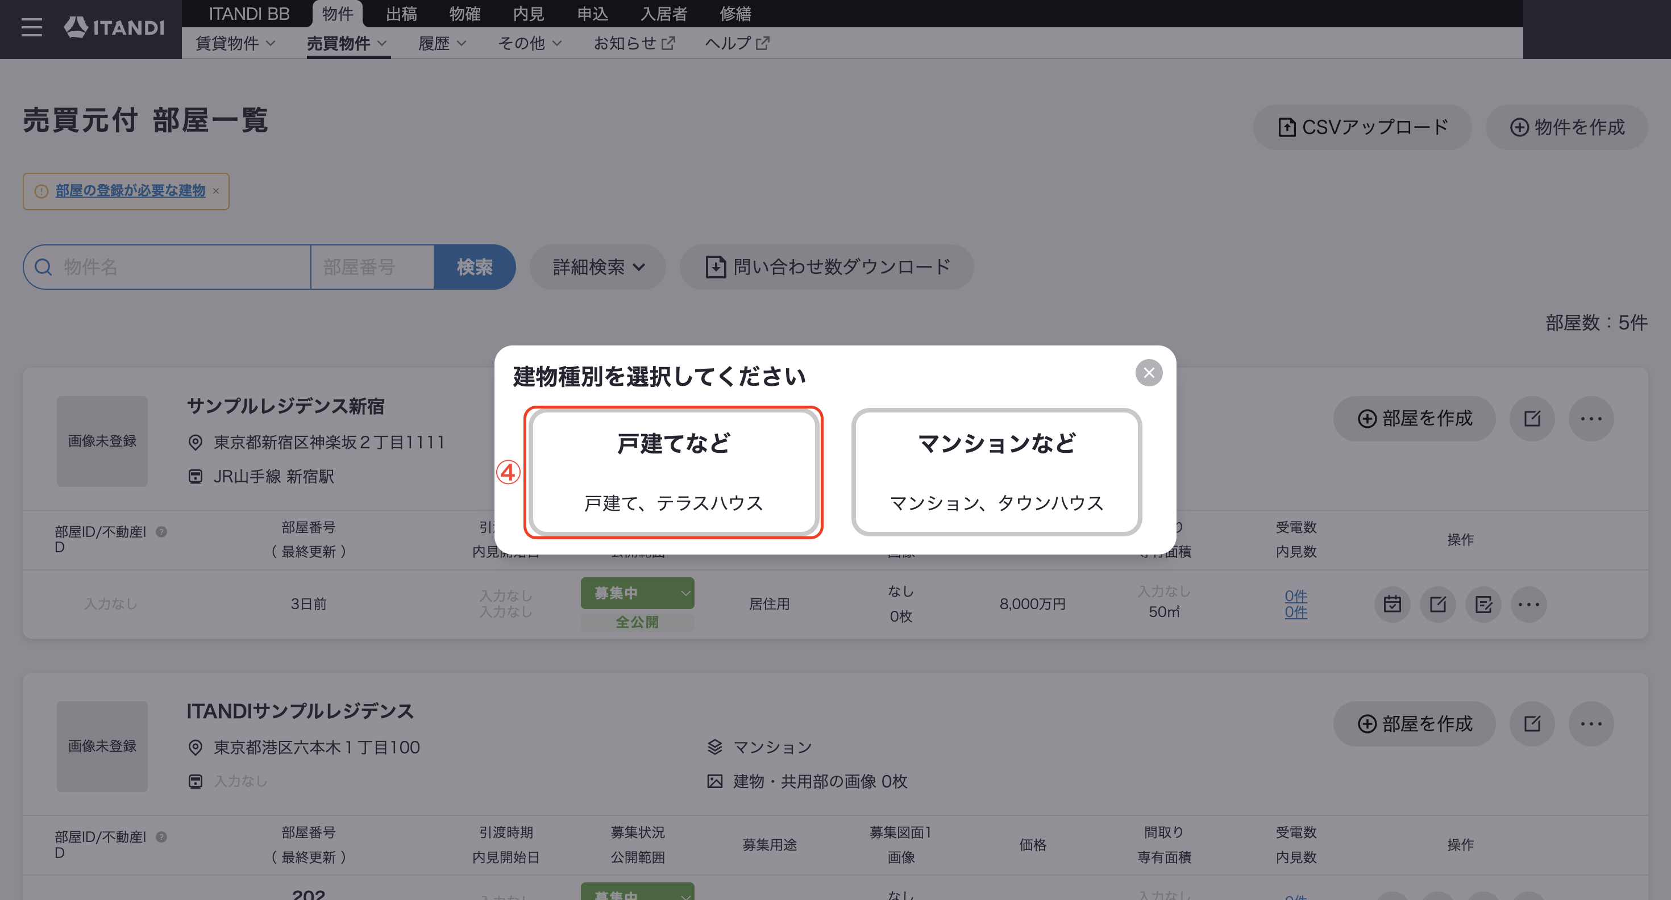
Task: Click help icon beside first 部屋ID/不動産ID header
Action: coord(161,532)
